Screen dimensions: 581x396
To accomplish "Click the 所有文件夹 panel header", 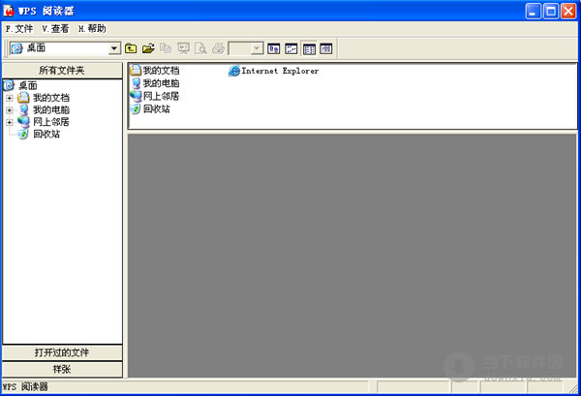I will [62, 70].
